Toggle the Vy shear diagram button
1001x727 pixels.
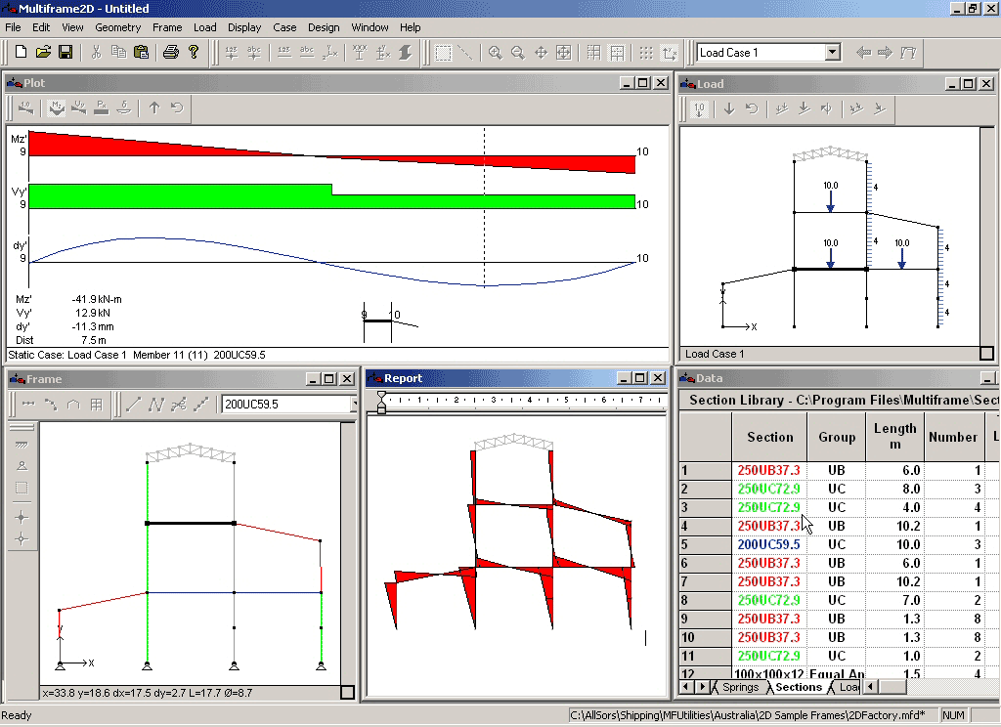coord(78,107)
